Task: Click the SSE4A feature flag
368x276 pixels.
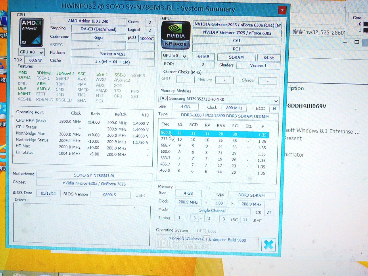Action: [24, 78]
